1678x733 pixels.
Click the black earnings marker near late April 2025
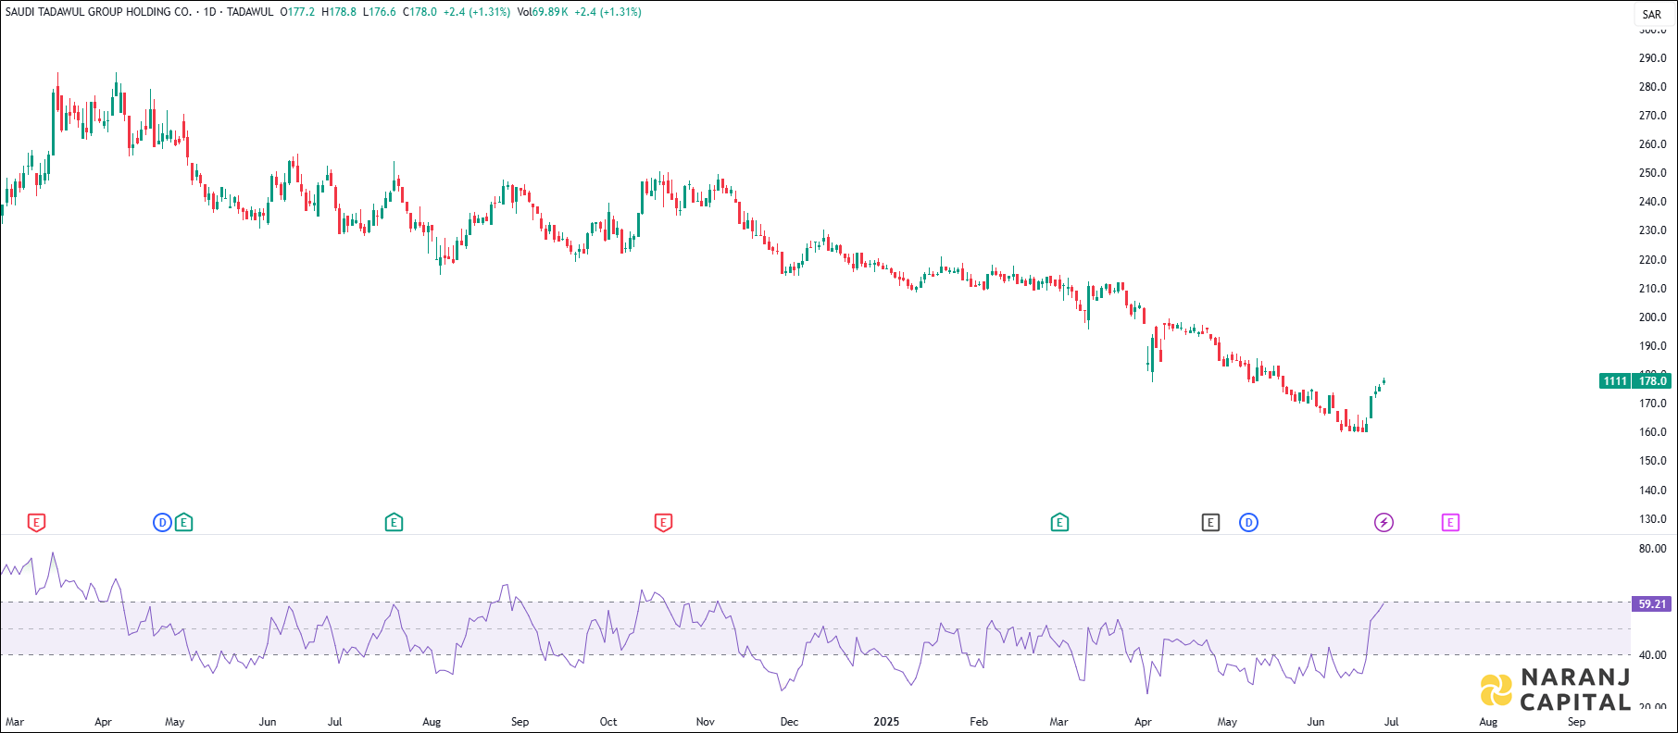(1210, 523)
